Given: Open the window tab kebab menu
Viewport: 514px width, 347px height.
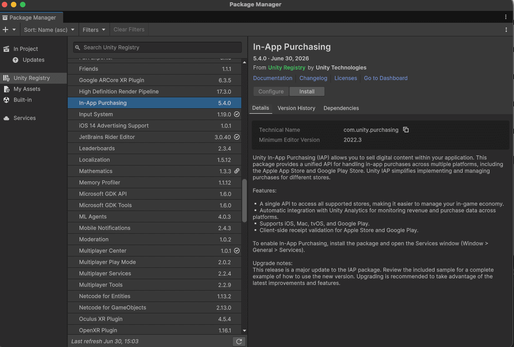Looking at the screenshot, I should point(505,17).
